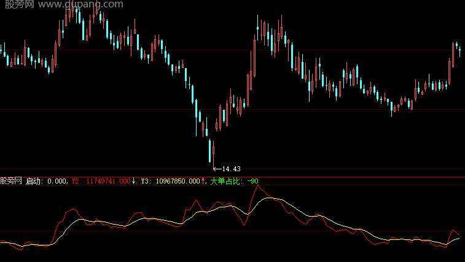
Task: Click the highest peak of the red Y2 line
Action: coord(258,186)
